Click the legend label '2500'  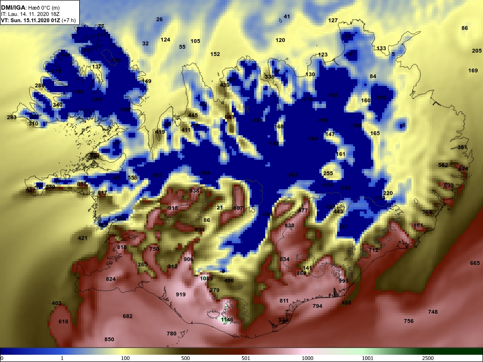pos(428,358)
